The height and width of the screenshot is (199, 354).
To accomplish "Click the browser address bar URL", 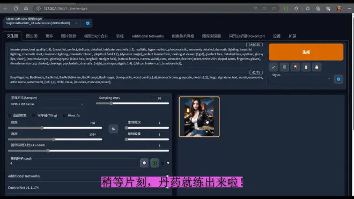I will pyautogui.click(x=65, y=9).
